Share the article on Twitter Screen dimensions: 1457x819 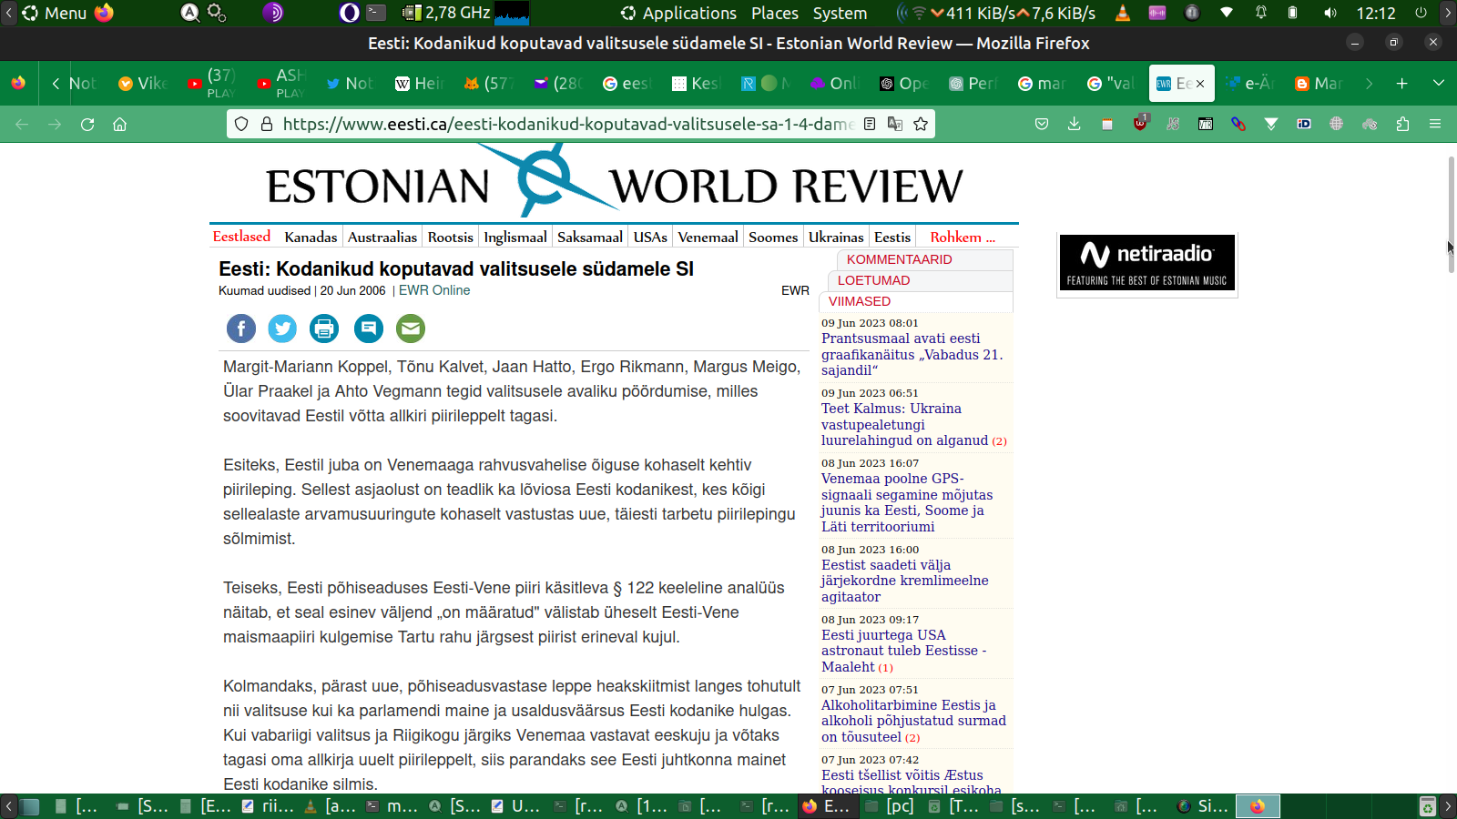(282, 329)
